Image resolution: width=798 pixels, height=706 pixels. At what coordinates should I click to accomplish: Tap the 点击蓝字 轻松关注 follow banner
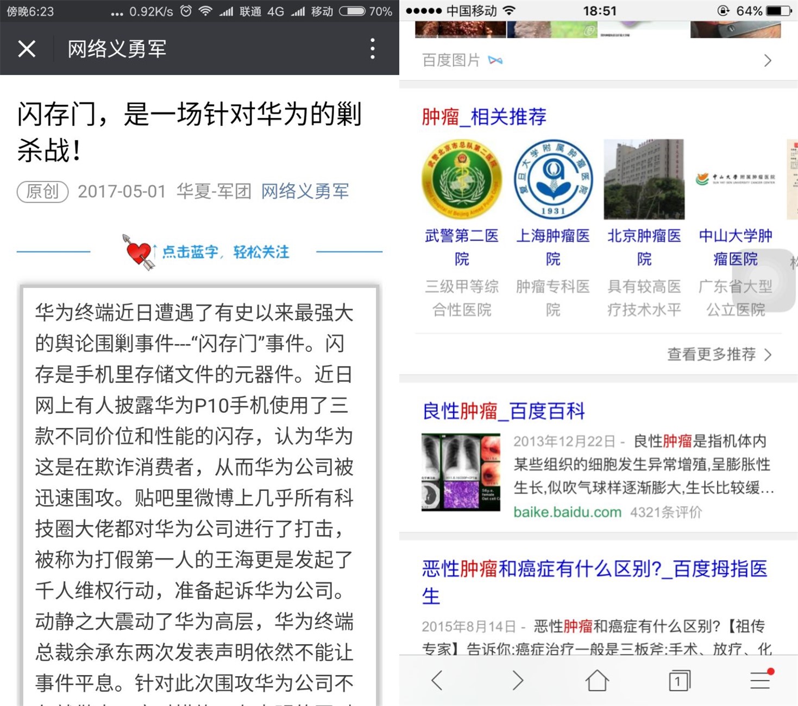point(225,252)
